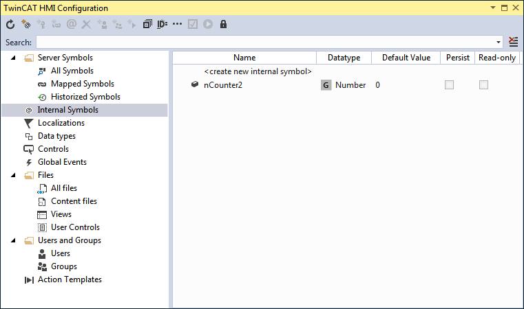524x309 pixels.
Task: Select the Files folder node
Action: (45, 175)
